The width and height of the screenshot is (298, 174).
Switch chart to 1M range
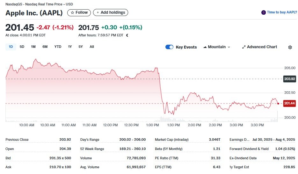coord(33,47)
